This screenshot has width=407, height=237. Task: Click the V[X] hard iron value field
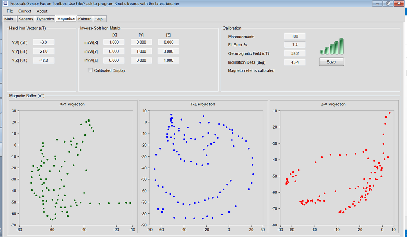(x=44, y=42)
